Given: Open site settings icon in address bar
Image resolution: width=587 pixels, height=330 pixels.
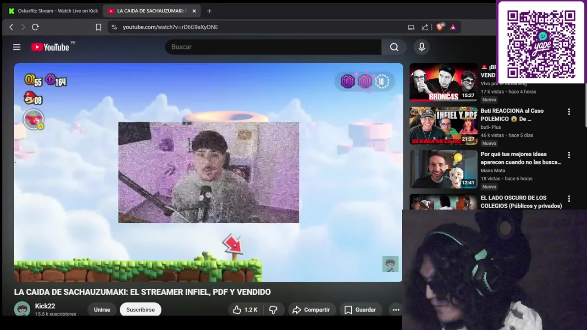Looking at the screenshot, I should tap(114, 27).
